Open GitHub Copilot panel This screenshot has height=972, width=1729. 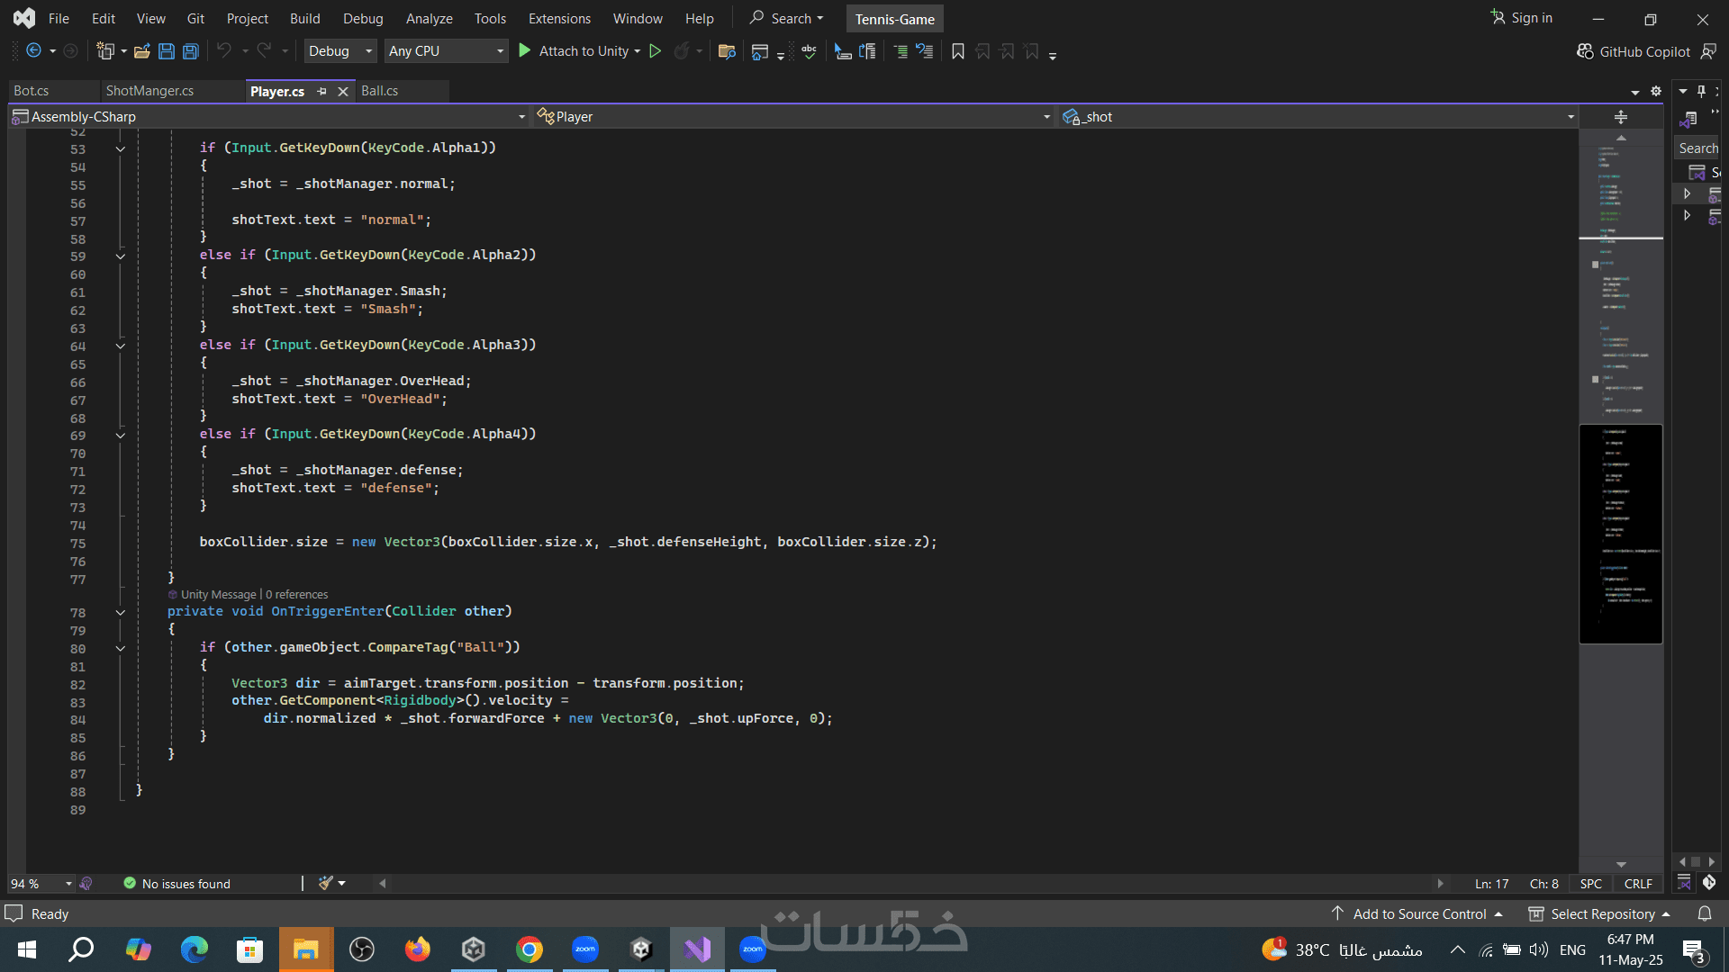[1634, 51]
